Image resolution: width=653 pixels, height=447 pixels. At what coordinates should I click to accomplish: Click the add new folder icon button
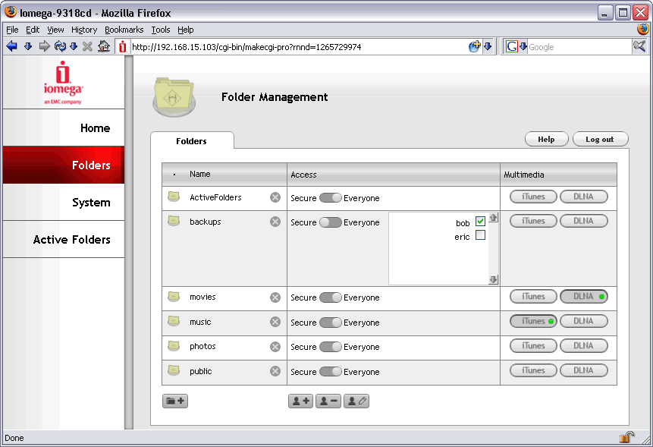pyautogui.click(x=175, y=401)
